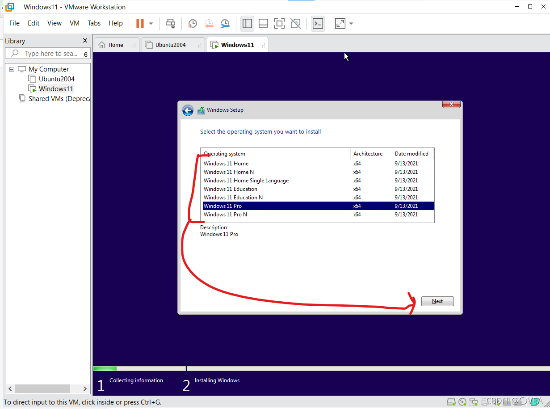This screenshot has height=409, width=550.
Task: Select the Windows 11 Education edition
Action: coord(318,189)
